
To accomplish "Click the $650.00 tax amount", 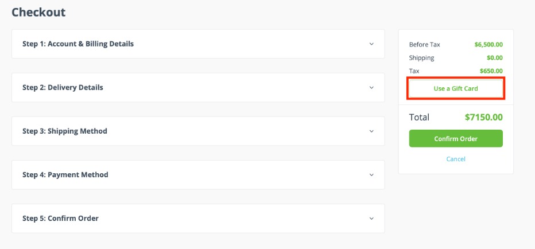I will pos(491,71).
